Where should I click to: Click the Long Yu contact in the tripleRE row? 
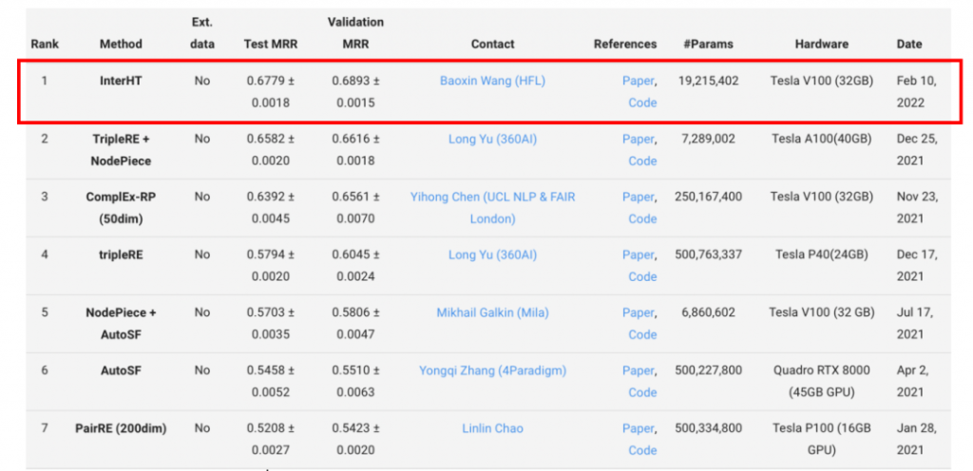492,254
